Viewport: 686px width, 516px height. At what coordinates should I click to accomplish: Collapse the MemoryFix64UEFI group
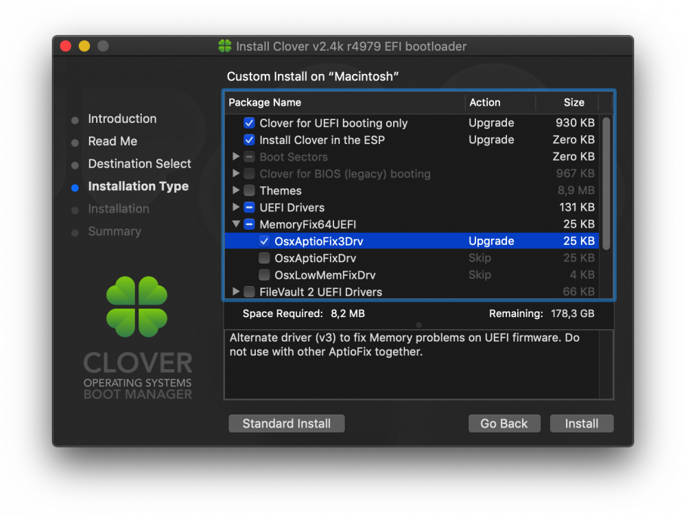point(236,224)
